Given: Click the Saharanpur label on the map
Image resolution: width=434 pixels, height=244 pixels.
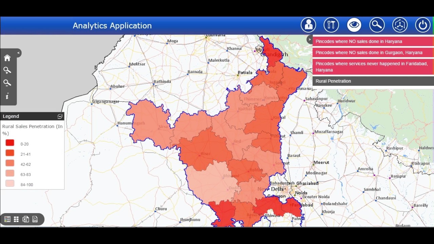Looking at the screenshot, I should tap(317, 99).
